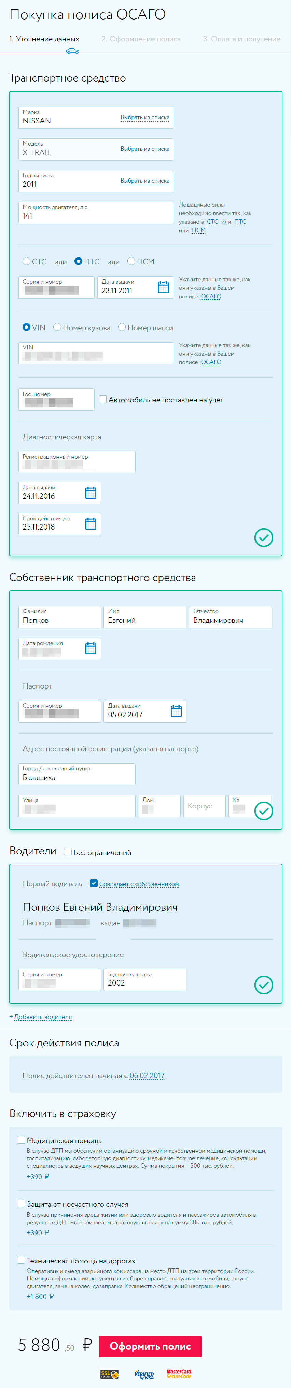Open calendar for PTS issue date
The height and width of the screenshot is (1388, 291).
click(x=163, y=287)
